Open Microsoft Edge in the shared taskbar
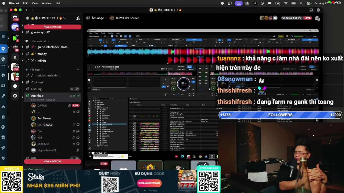The height and width of the screenshot is (193, 344). [x=182, y=157]
